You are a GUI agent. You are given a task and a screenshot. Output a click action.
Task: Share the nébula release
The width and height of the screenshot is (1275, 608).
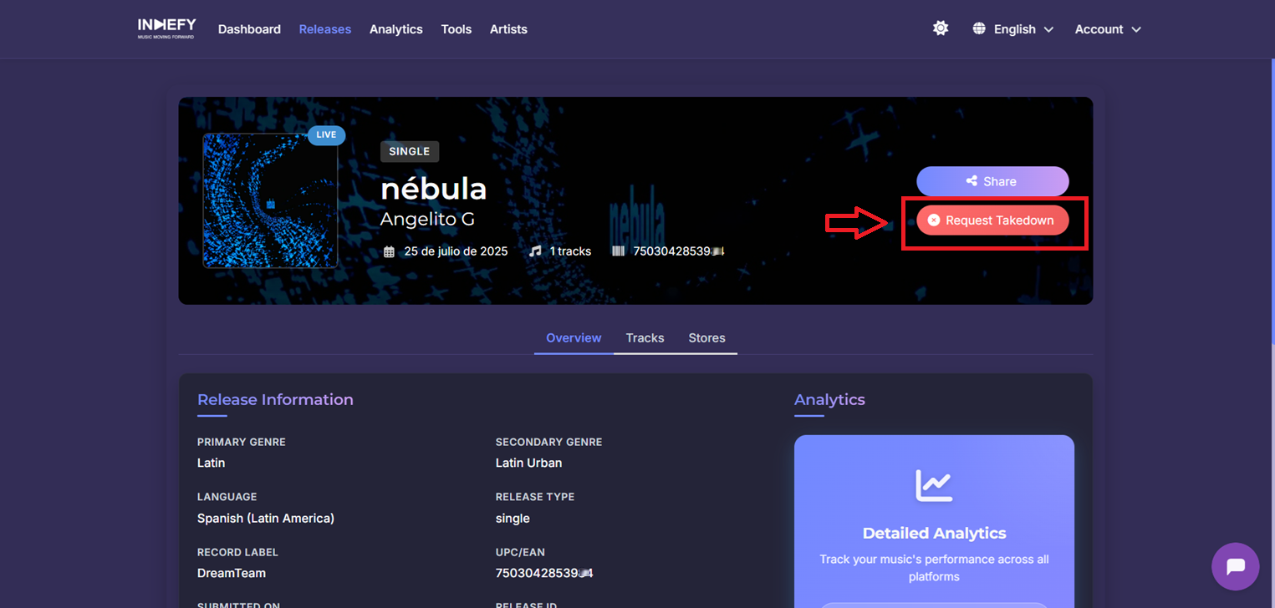click(x=992, y=181)
